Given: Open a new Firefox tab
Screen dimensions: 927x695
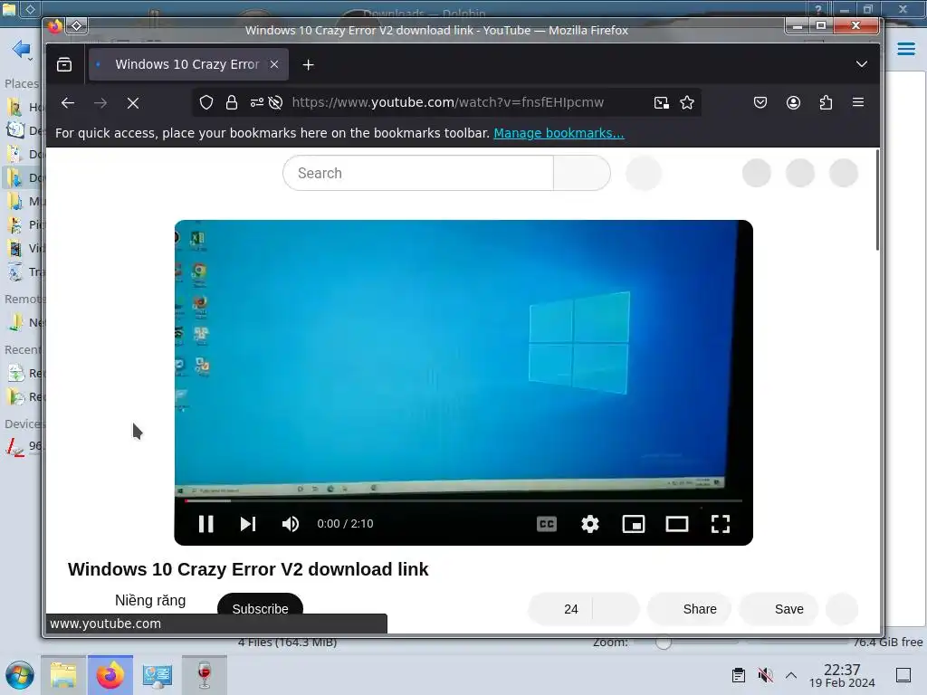Looking at the screenshot, I should click(308, 64).
